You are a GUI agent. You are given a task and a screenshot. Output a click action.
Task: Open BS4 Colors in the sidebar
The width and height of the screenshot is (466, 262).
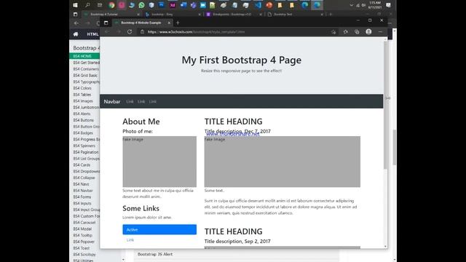click(82, 88)
